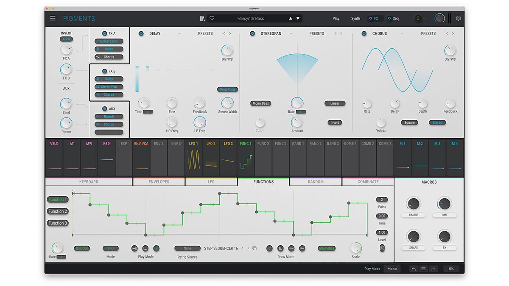Select Function 3
This screenshot has width=509, height=286.
tap(57, 223)
